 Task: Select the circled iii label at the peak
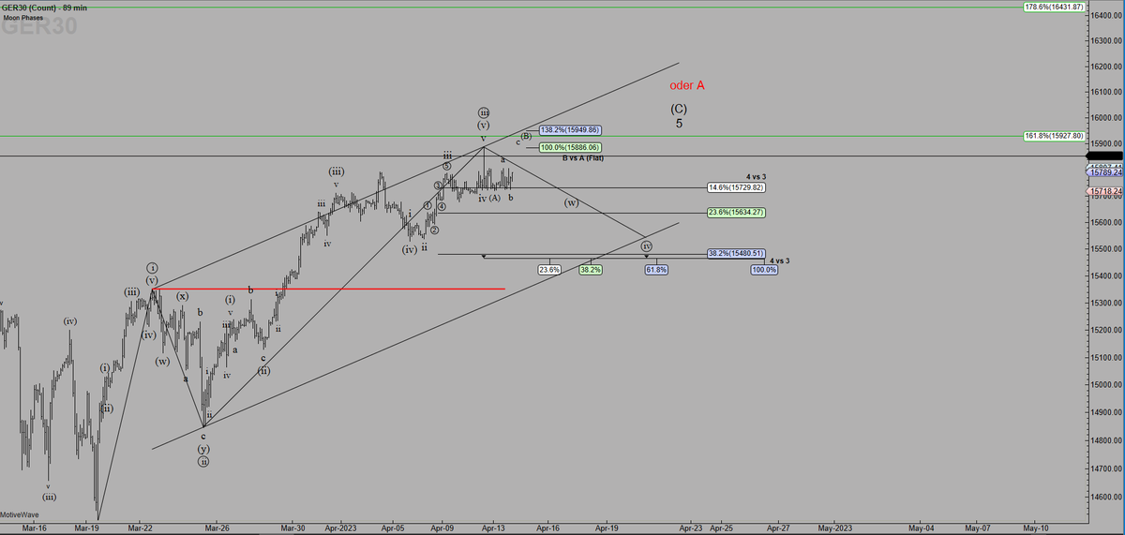[x=484, y=111]
